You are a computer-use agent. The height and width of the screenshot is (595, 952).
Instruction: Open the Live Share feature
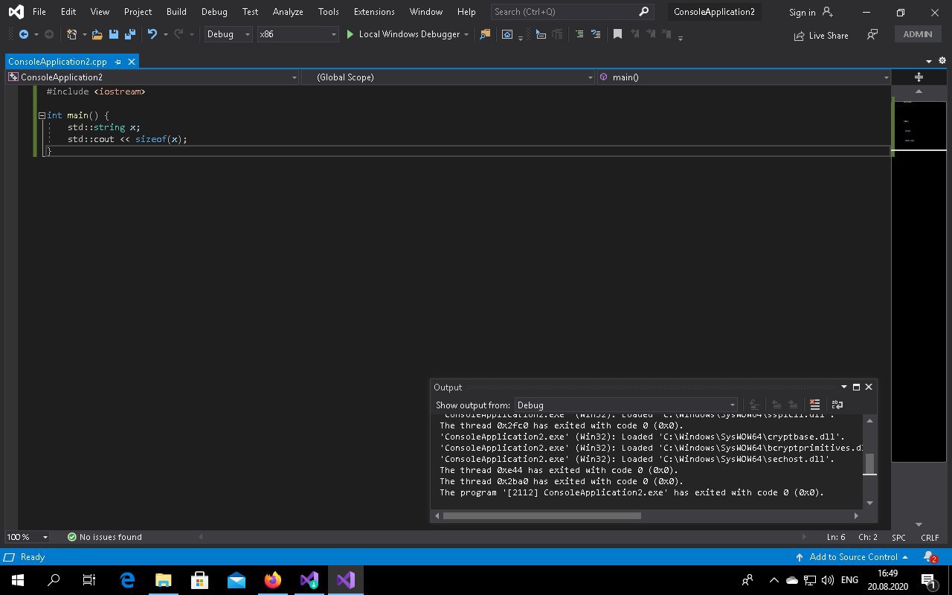(821, 35)
